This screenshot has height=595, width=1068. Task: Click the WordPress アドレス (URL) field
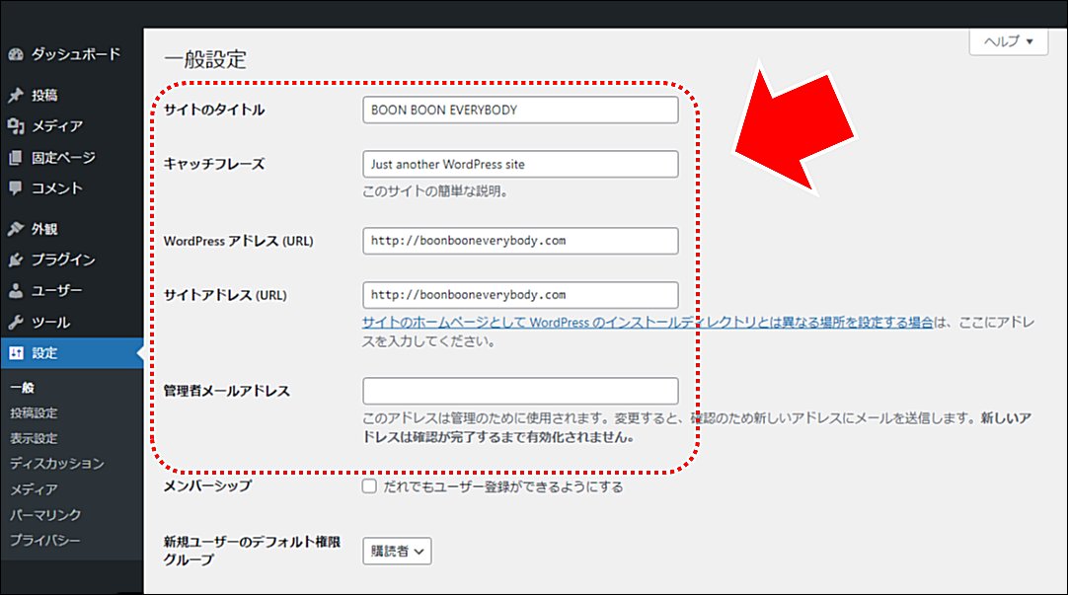click(x=520, y=241)
